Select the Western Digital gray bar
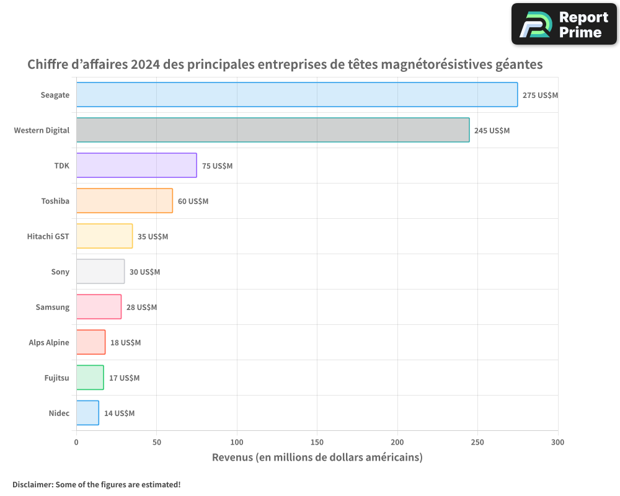This screenshot has height=496, width=620. (x=272, y=130)
